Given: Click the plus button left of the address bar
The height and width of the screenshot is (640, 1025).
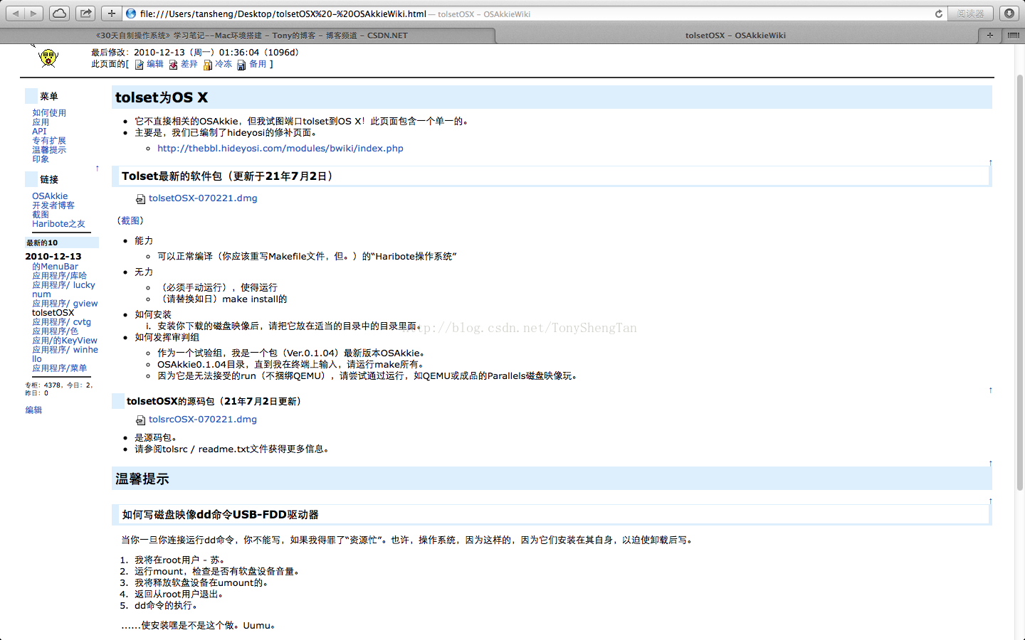Looking at the screenshot, I should (x=111, y=13).
